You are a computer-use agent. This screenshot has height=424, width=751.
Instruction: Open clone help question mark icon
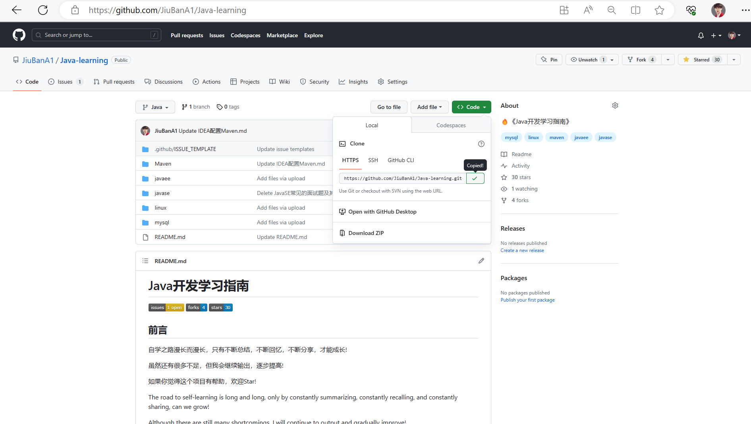pyautogui.click(x=481, y=144)
